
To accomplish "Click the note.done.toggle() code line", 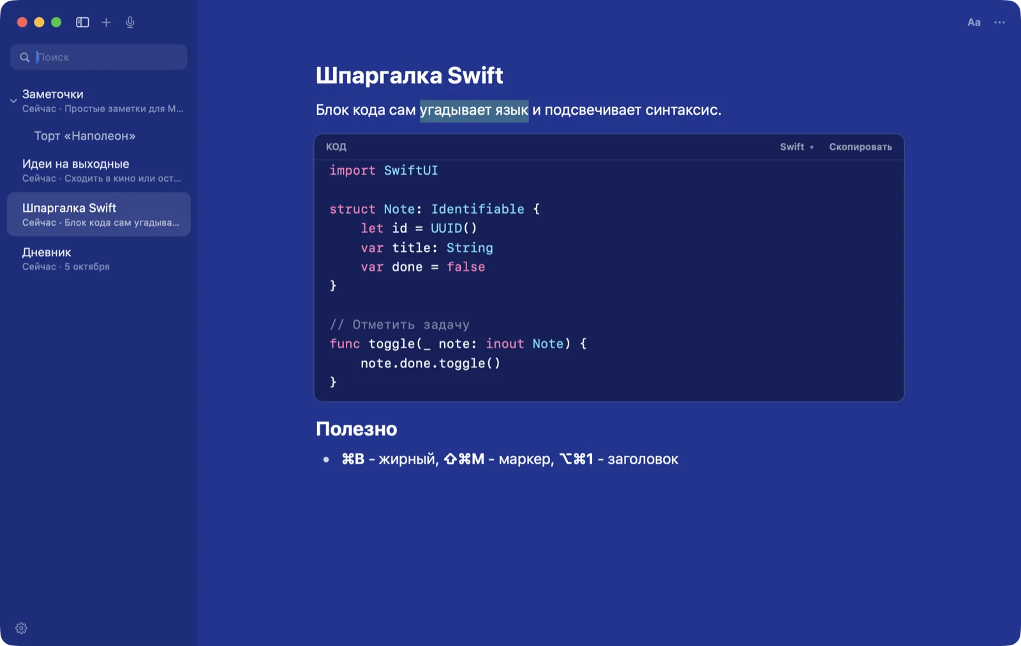I will [430, 363].
